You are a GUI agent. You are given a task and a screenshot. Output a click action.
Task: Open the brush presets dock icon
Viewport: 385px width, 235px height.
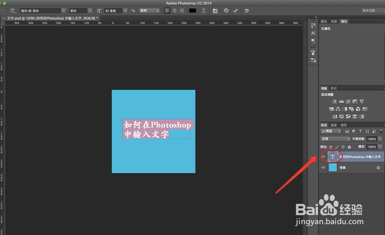pos(313,52)
